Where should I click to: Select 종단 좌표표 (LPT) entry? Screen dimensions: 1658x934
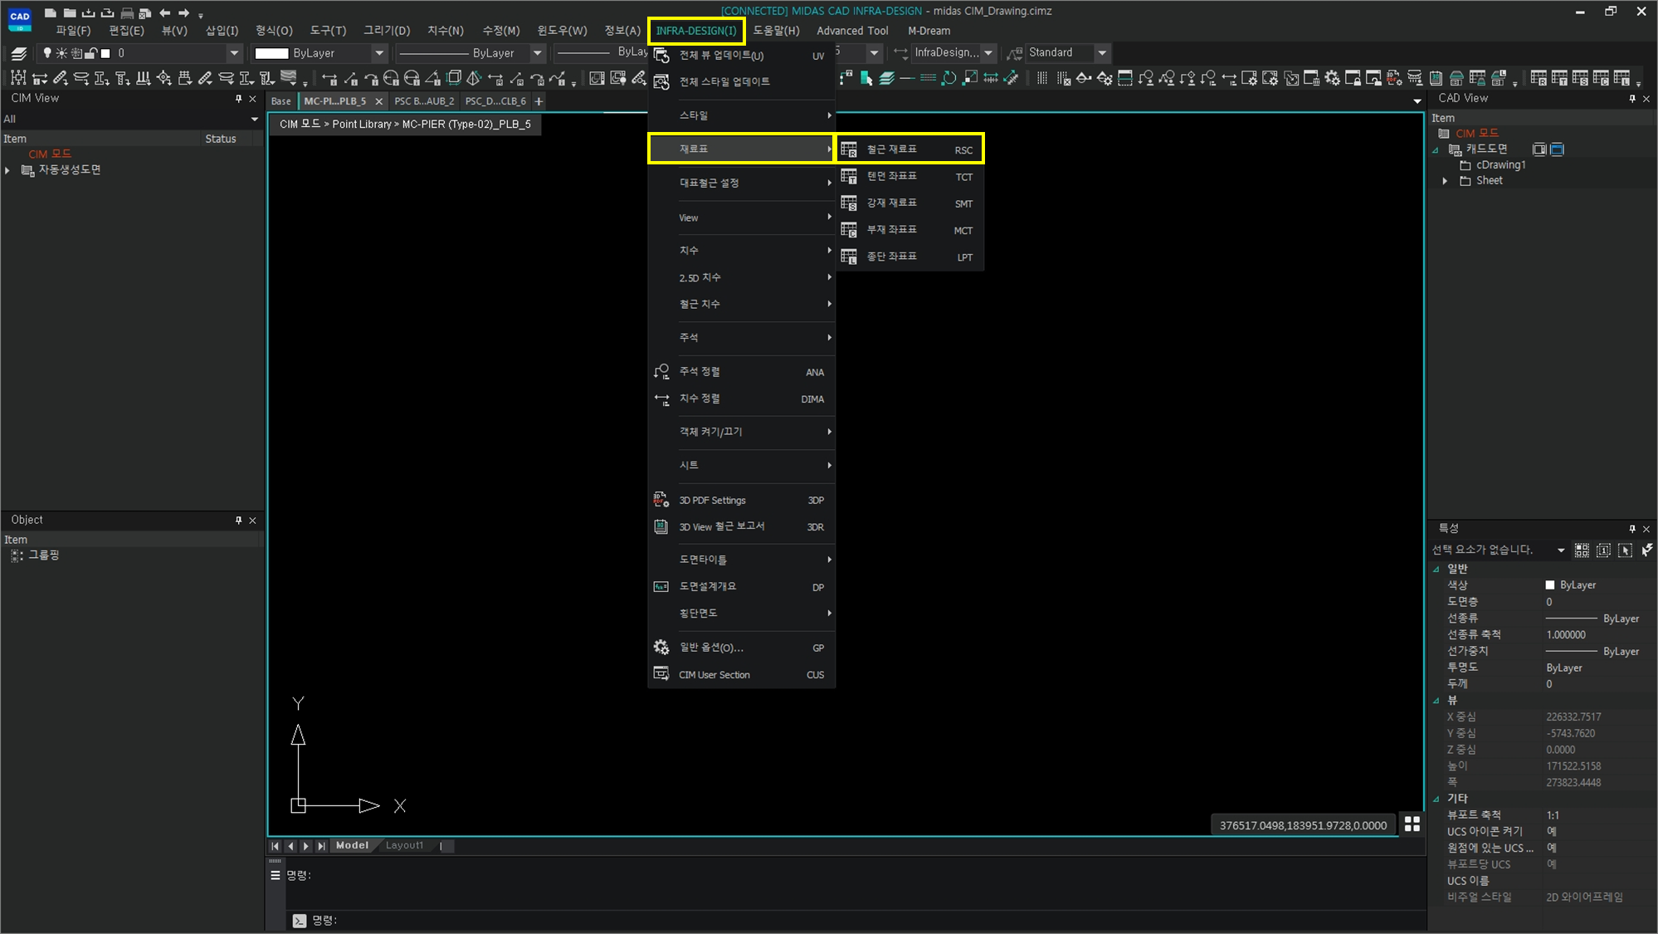coord(909,257)
